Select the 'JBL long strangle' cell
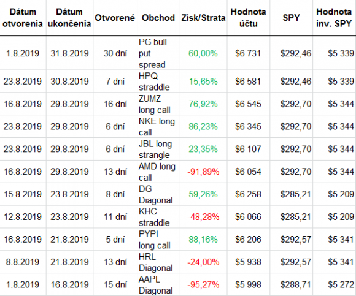The width and height of the screenshot is (356, 296). (158, 149)
